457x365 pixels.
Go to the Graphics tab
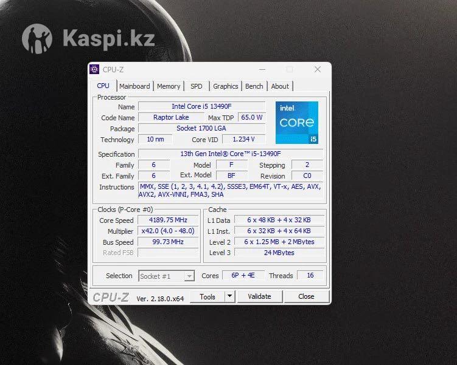(x=226, y=86)
